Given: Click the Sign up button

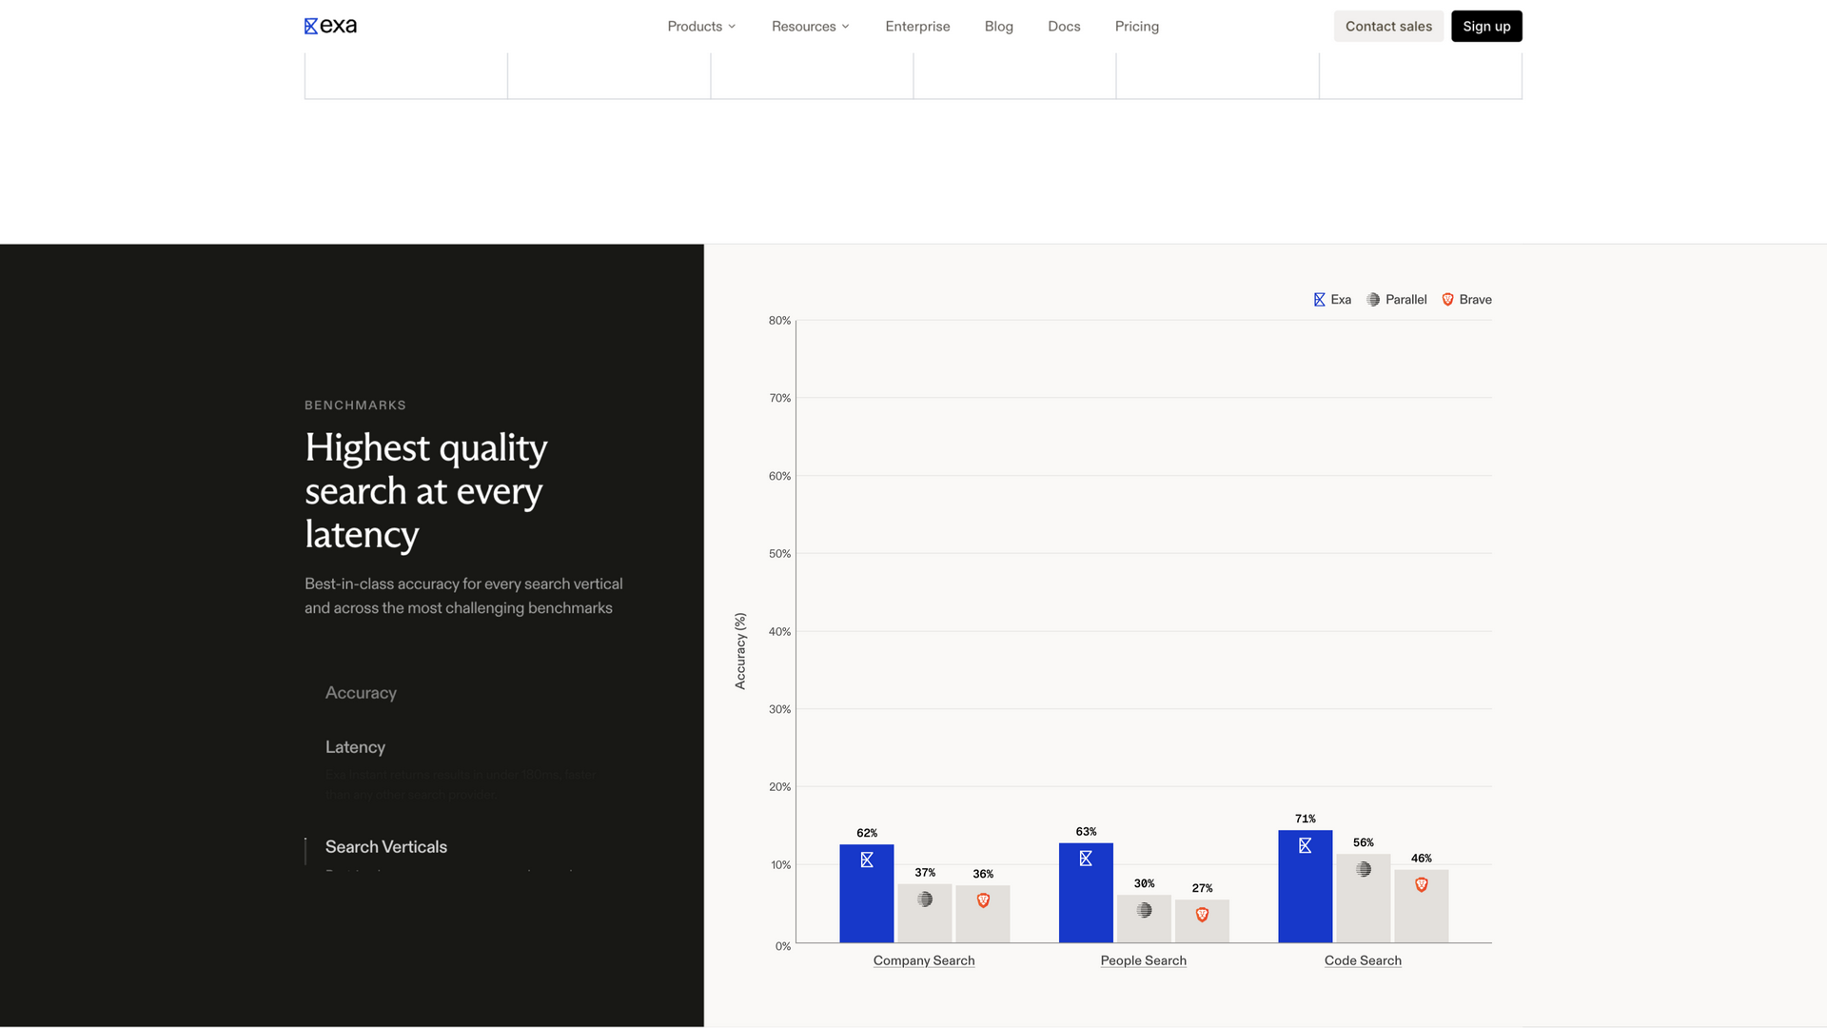Looking at the screenshot, I should 1486,27.
